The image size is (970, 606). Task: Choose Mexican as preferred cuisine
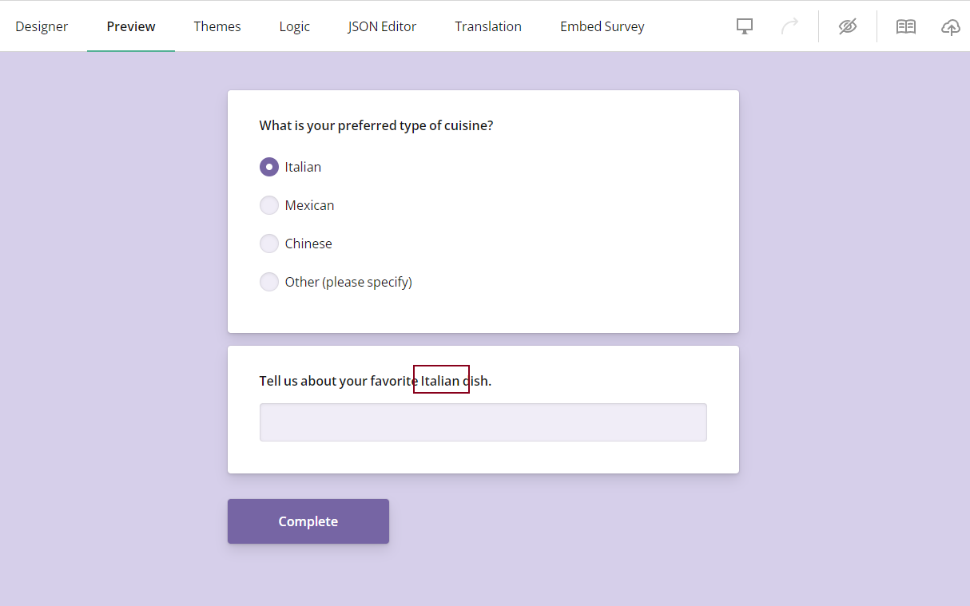coord(269,204)
